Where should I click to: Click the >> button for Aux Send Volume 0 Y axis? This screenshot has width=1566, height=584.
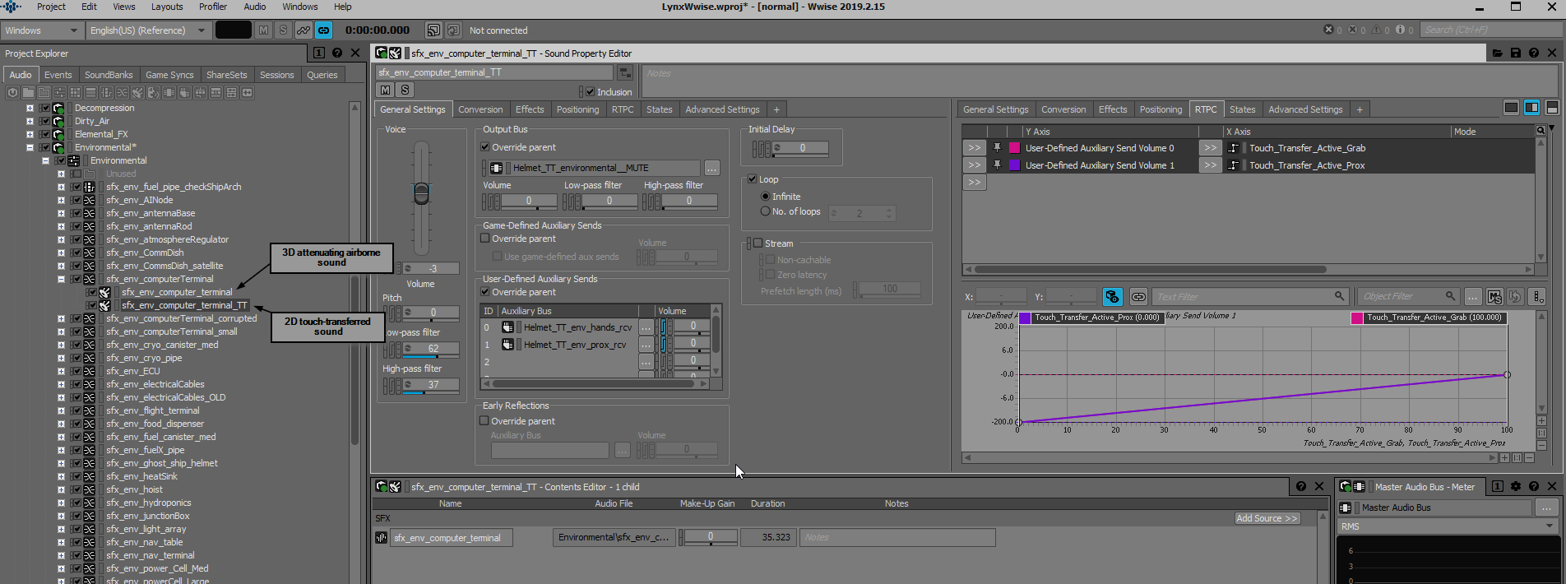point(974,148)
